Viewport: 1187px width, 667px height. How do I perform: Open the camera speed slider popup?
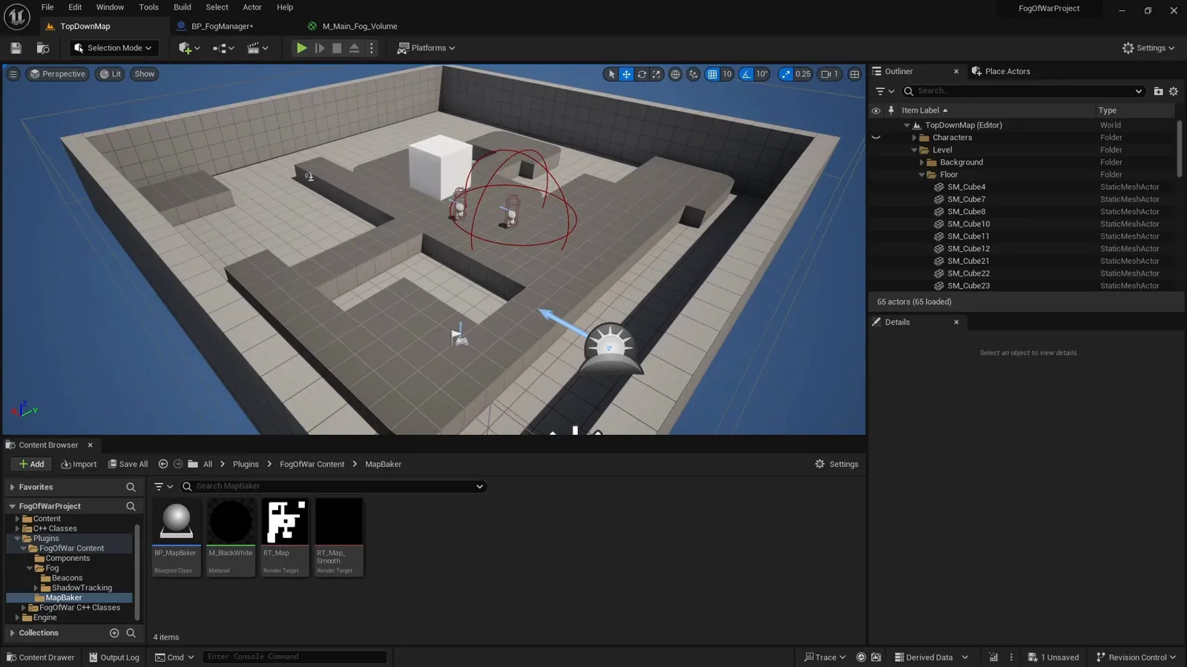(x=829, y=74)
